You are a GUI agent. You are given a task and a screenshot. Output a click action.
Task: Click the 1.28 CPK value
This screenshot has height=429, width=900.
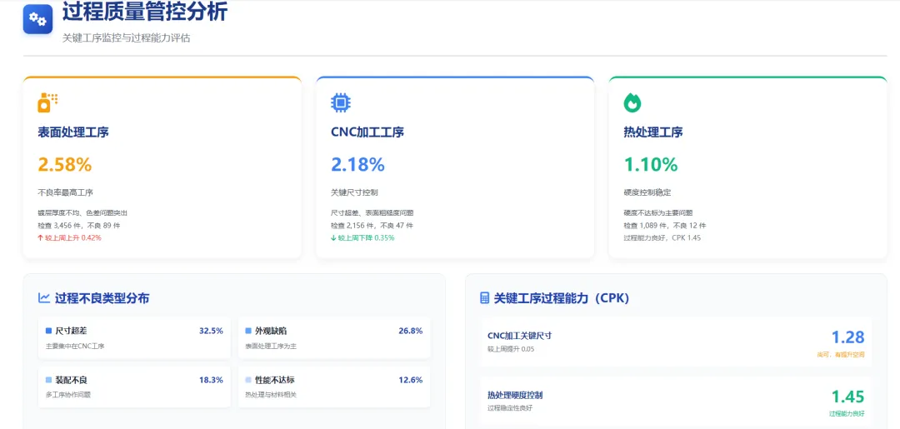(x=847, y=337)
